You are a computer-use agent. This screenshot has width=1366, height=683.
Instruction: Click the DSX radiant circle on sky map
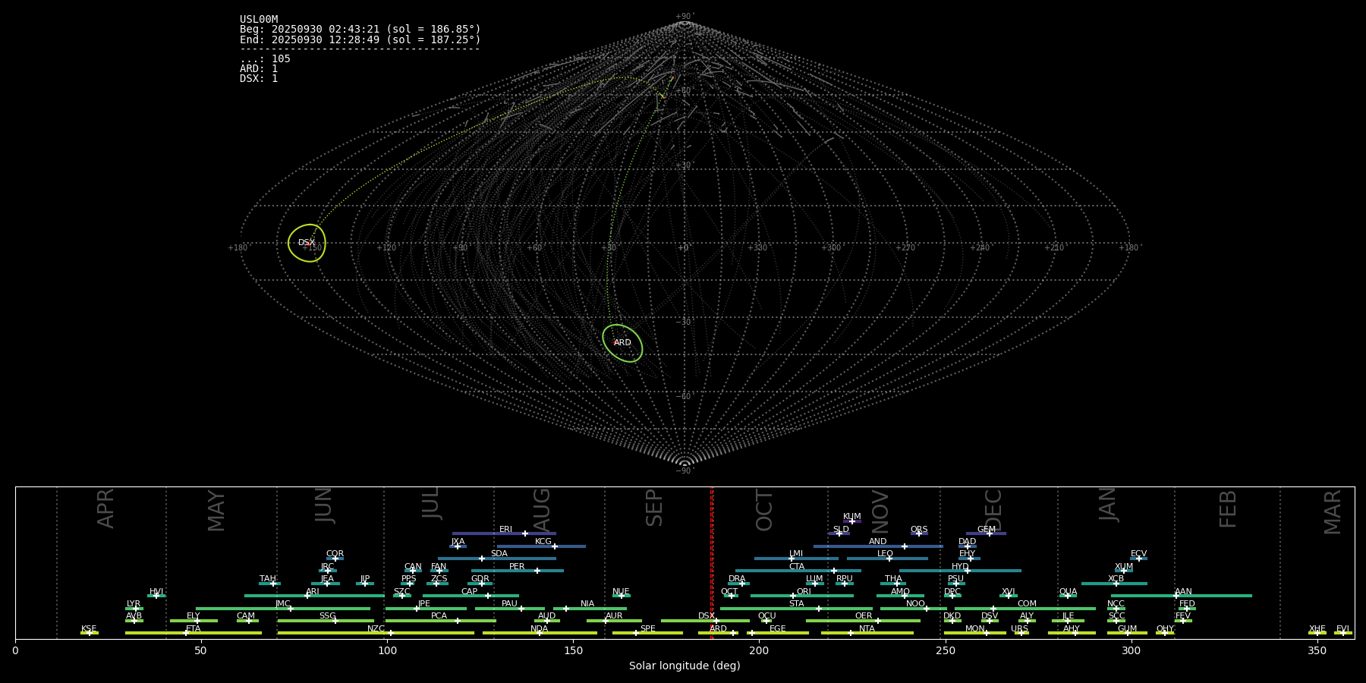pyautogui.click(x=307, y=243)
